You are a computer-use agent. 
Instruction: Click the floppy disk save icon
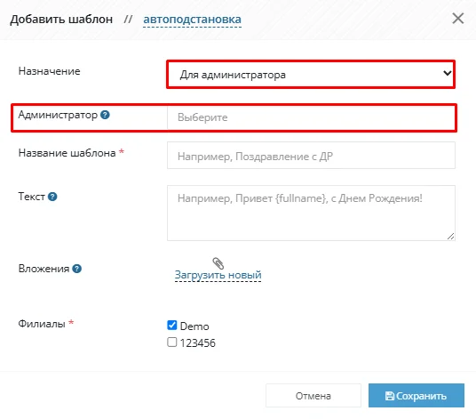tap(390, 396)
